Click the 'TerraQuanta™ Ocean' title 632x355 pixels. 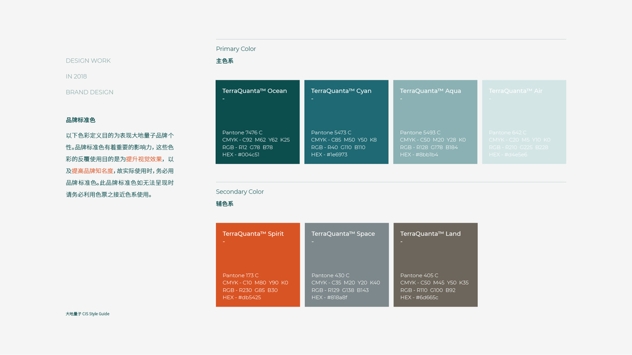255,91
